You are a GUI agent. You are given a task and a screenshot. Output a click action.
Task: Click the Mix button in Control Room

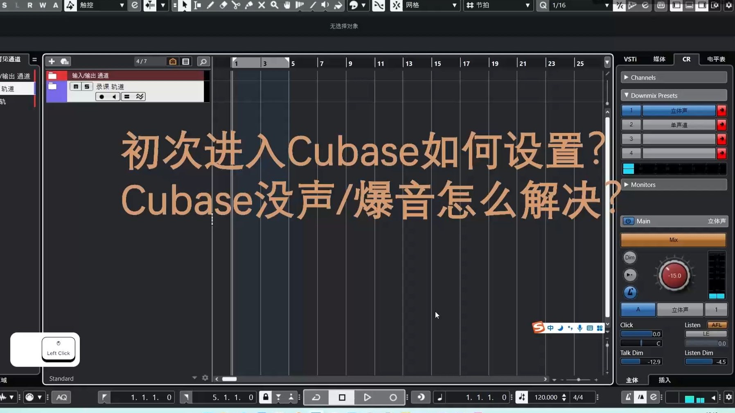coord(673,240)
